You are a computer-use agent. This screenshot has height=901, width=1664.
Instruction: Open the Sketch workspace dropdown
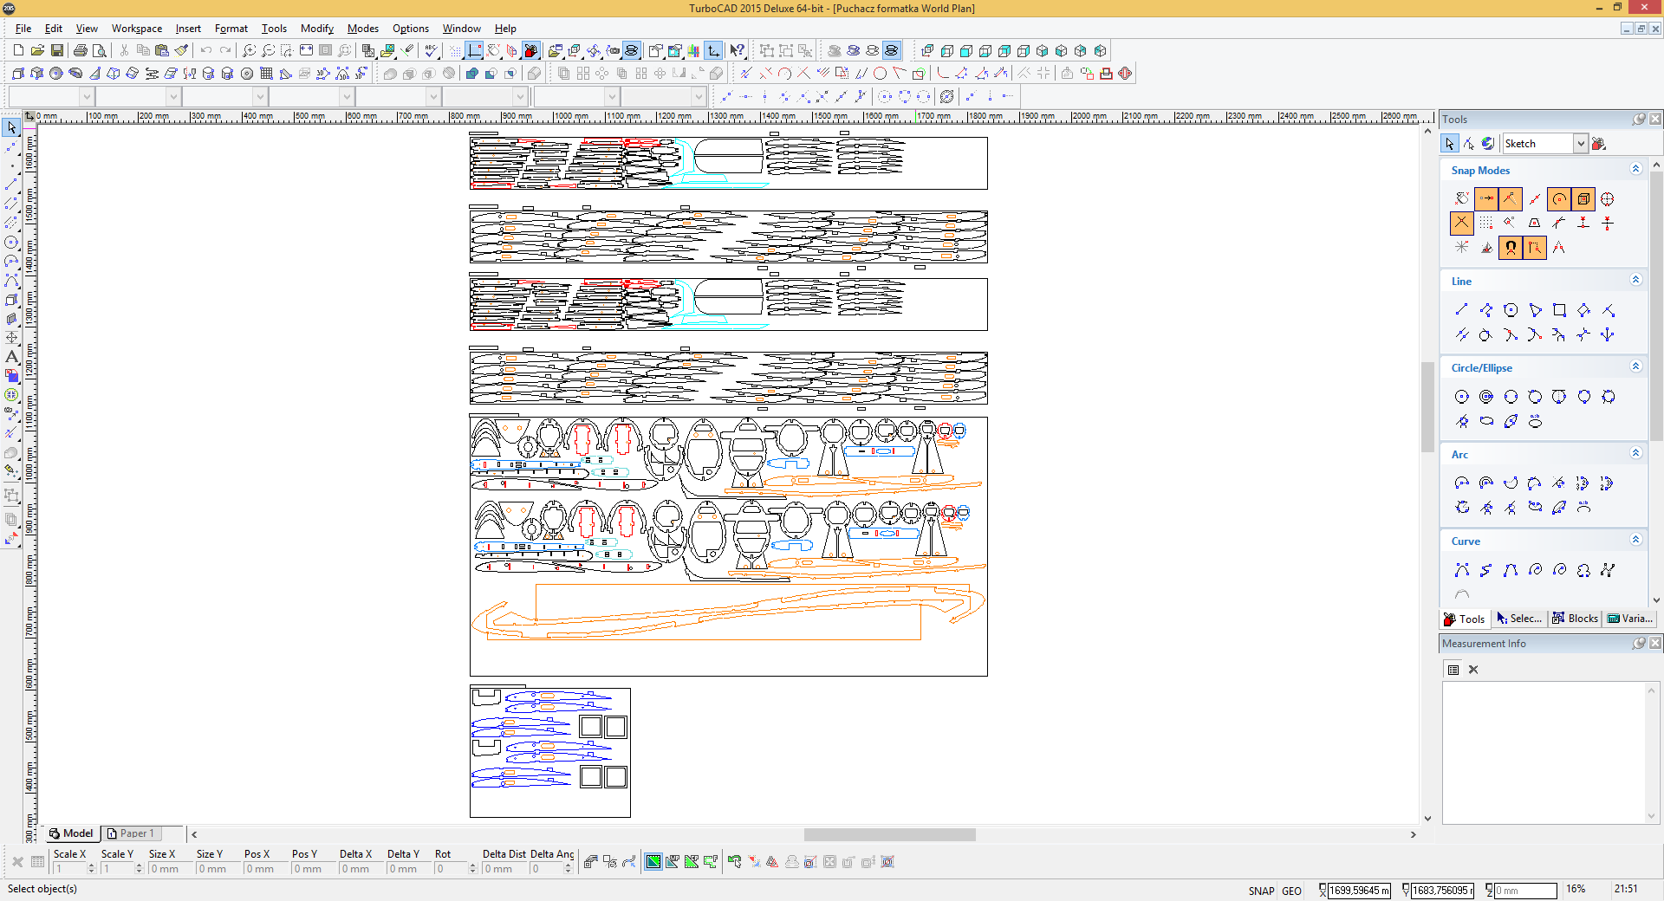pos(1580,144)
